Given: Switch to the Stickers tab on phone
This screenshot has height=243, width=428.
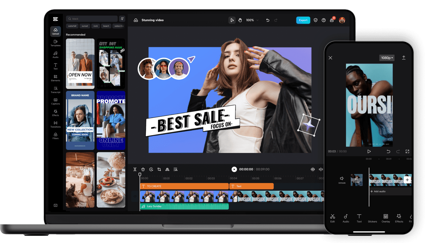Looking at the screenshot, I should tap(372, 218).
